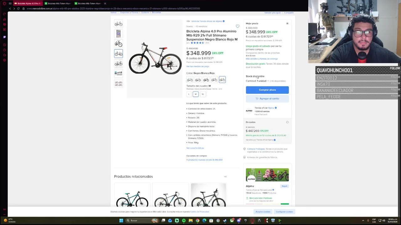This screenshot has height=225, width=401.
Task: Select the first bike color variant swatch
Action: [x=190, y=80]
